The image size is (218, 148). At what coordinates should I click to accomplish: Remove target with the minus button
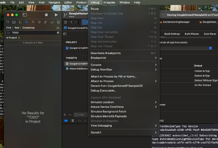click(70, 115)
